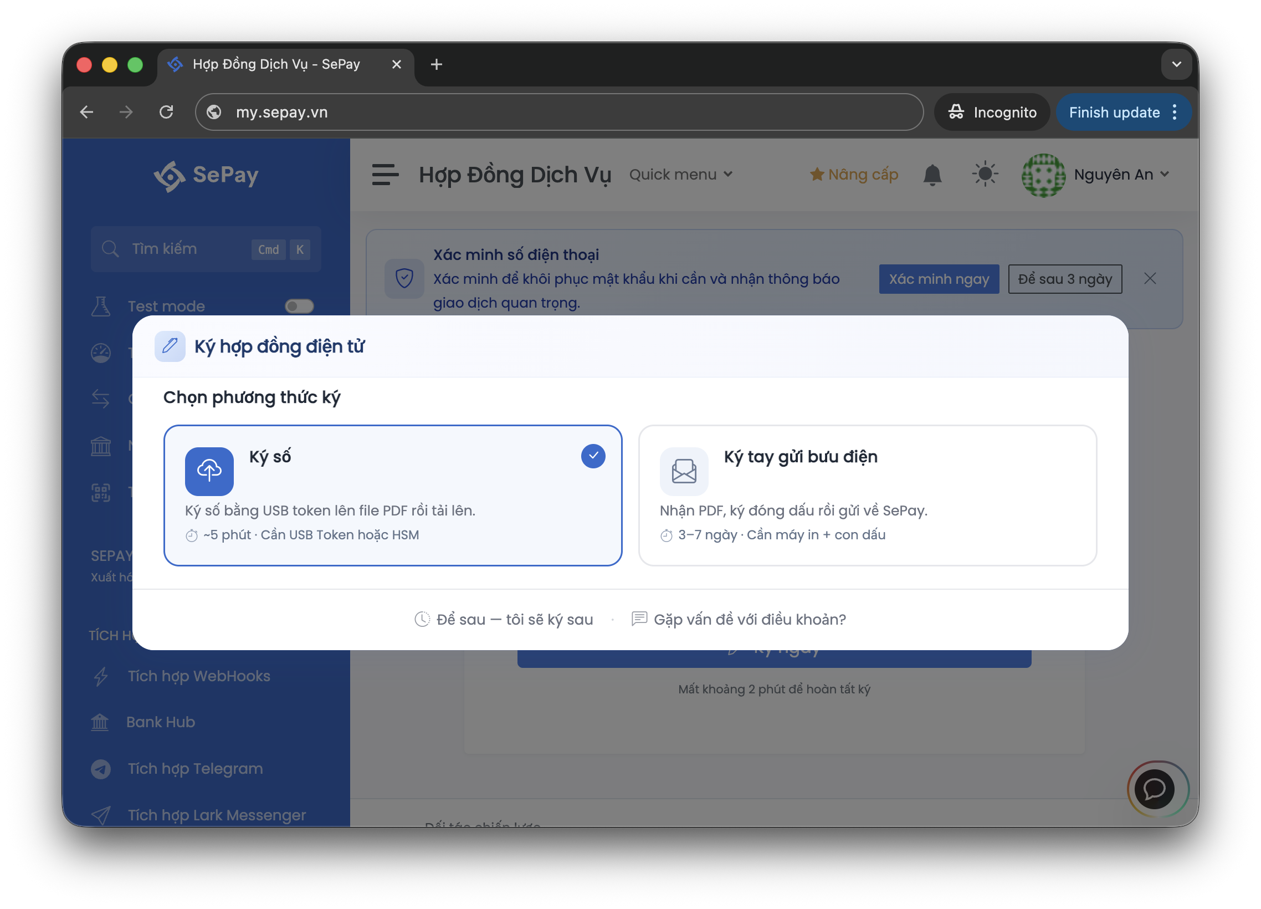Viewport: 1261px width, 909px height.
Task: Click Để sau — tôi sẽ ký sau
Action: (504, 619)
